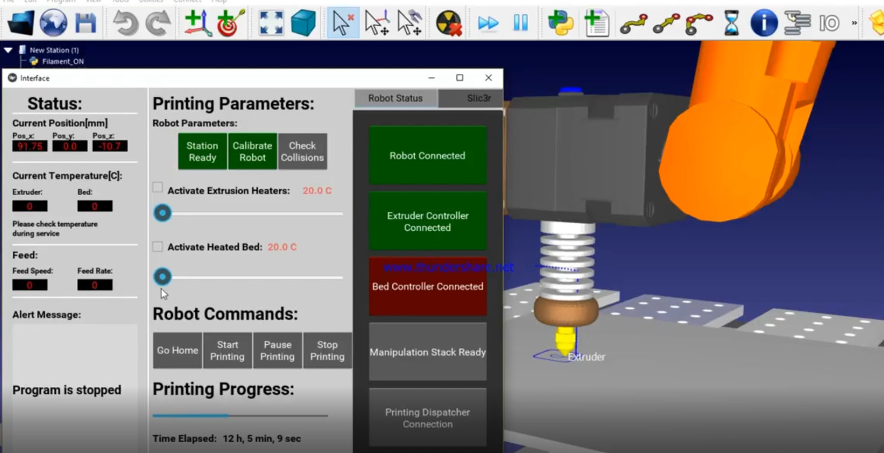Click the Extruder Controller Connected status button
Screen dimensions: 884x453
pos(428,221)
